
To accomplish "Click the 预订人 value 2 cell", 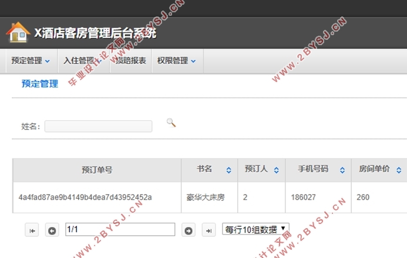I will [261, 198].
